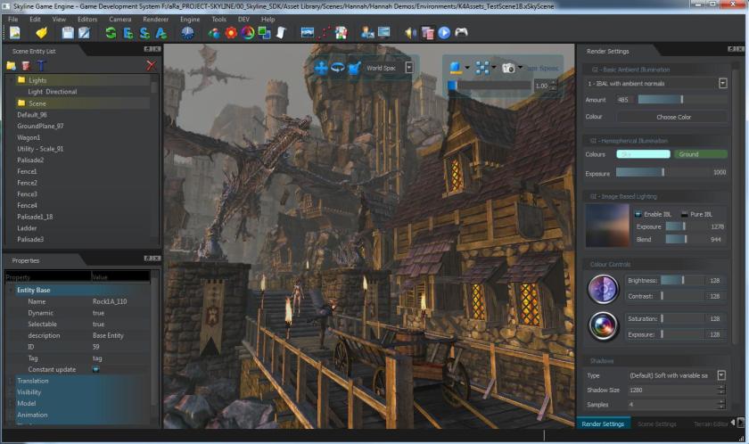Toggle the Constant update checkbox in Properties
The image size is (749, 444).
[96, 369]
